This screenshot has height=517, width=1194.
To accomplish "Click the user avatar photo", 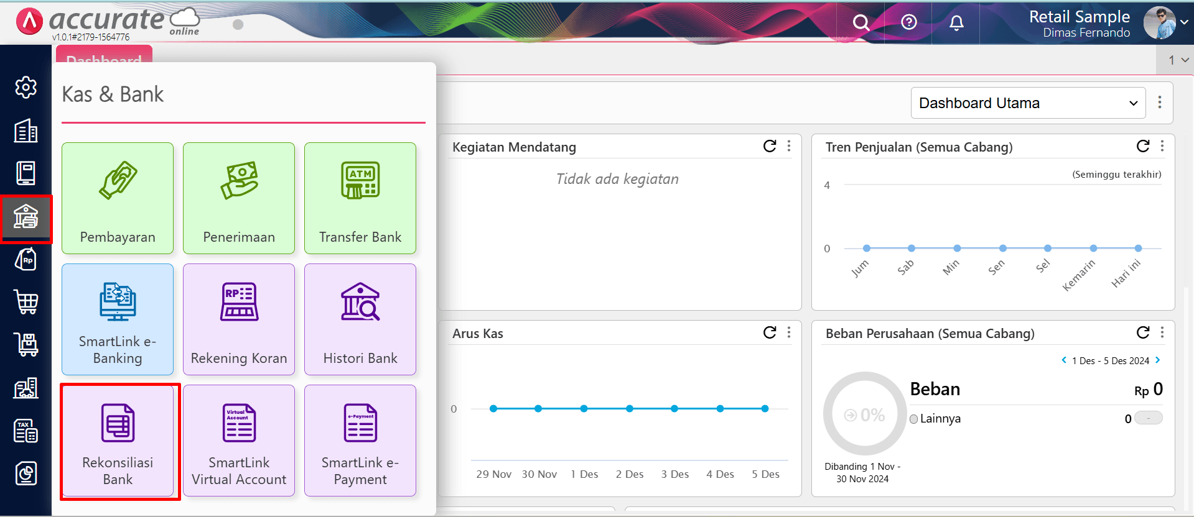I will pos(1159,23).
